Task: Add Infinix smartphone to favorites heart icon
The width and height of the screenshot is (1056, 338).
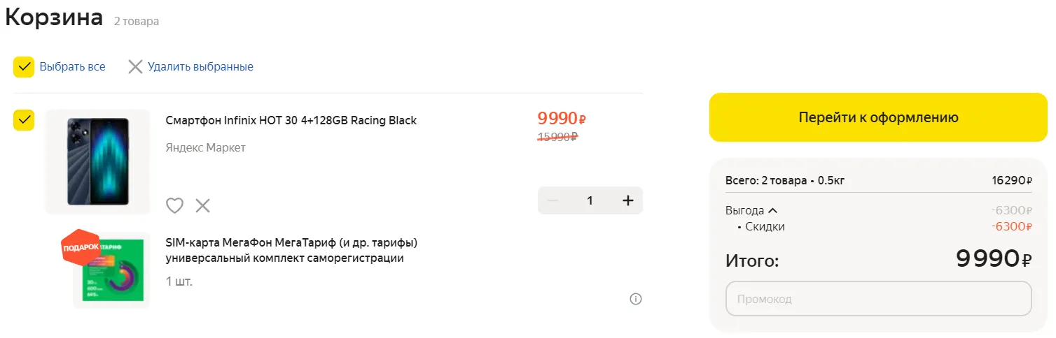Action: [x=174, y=205]
